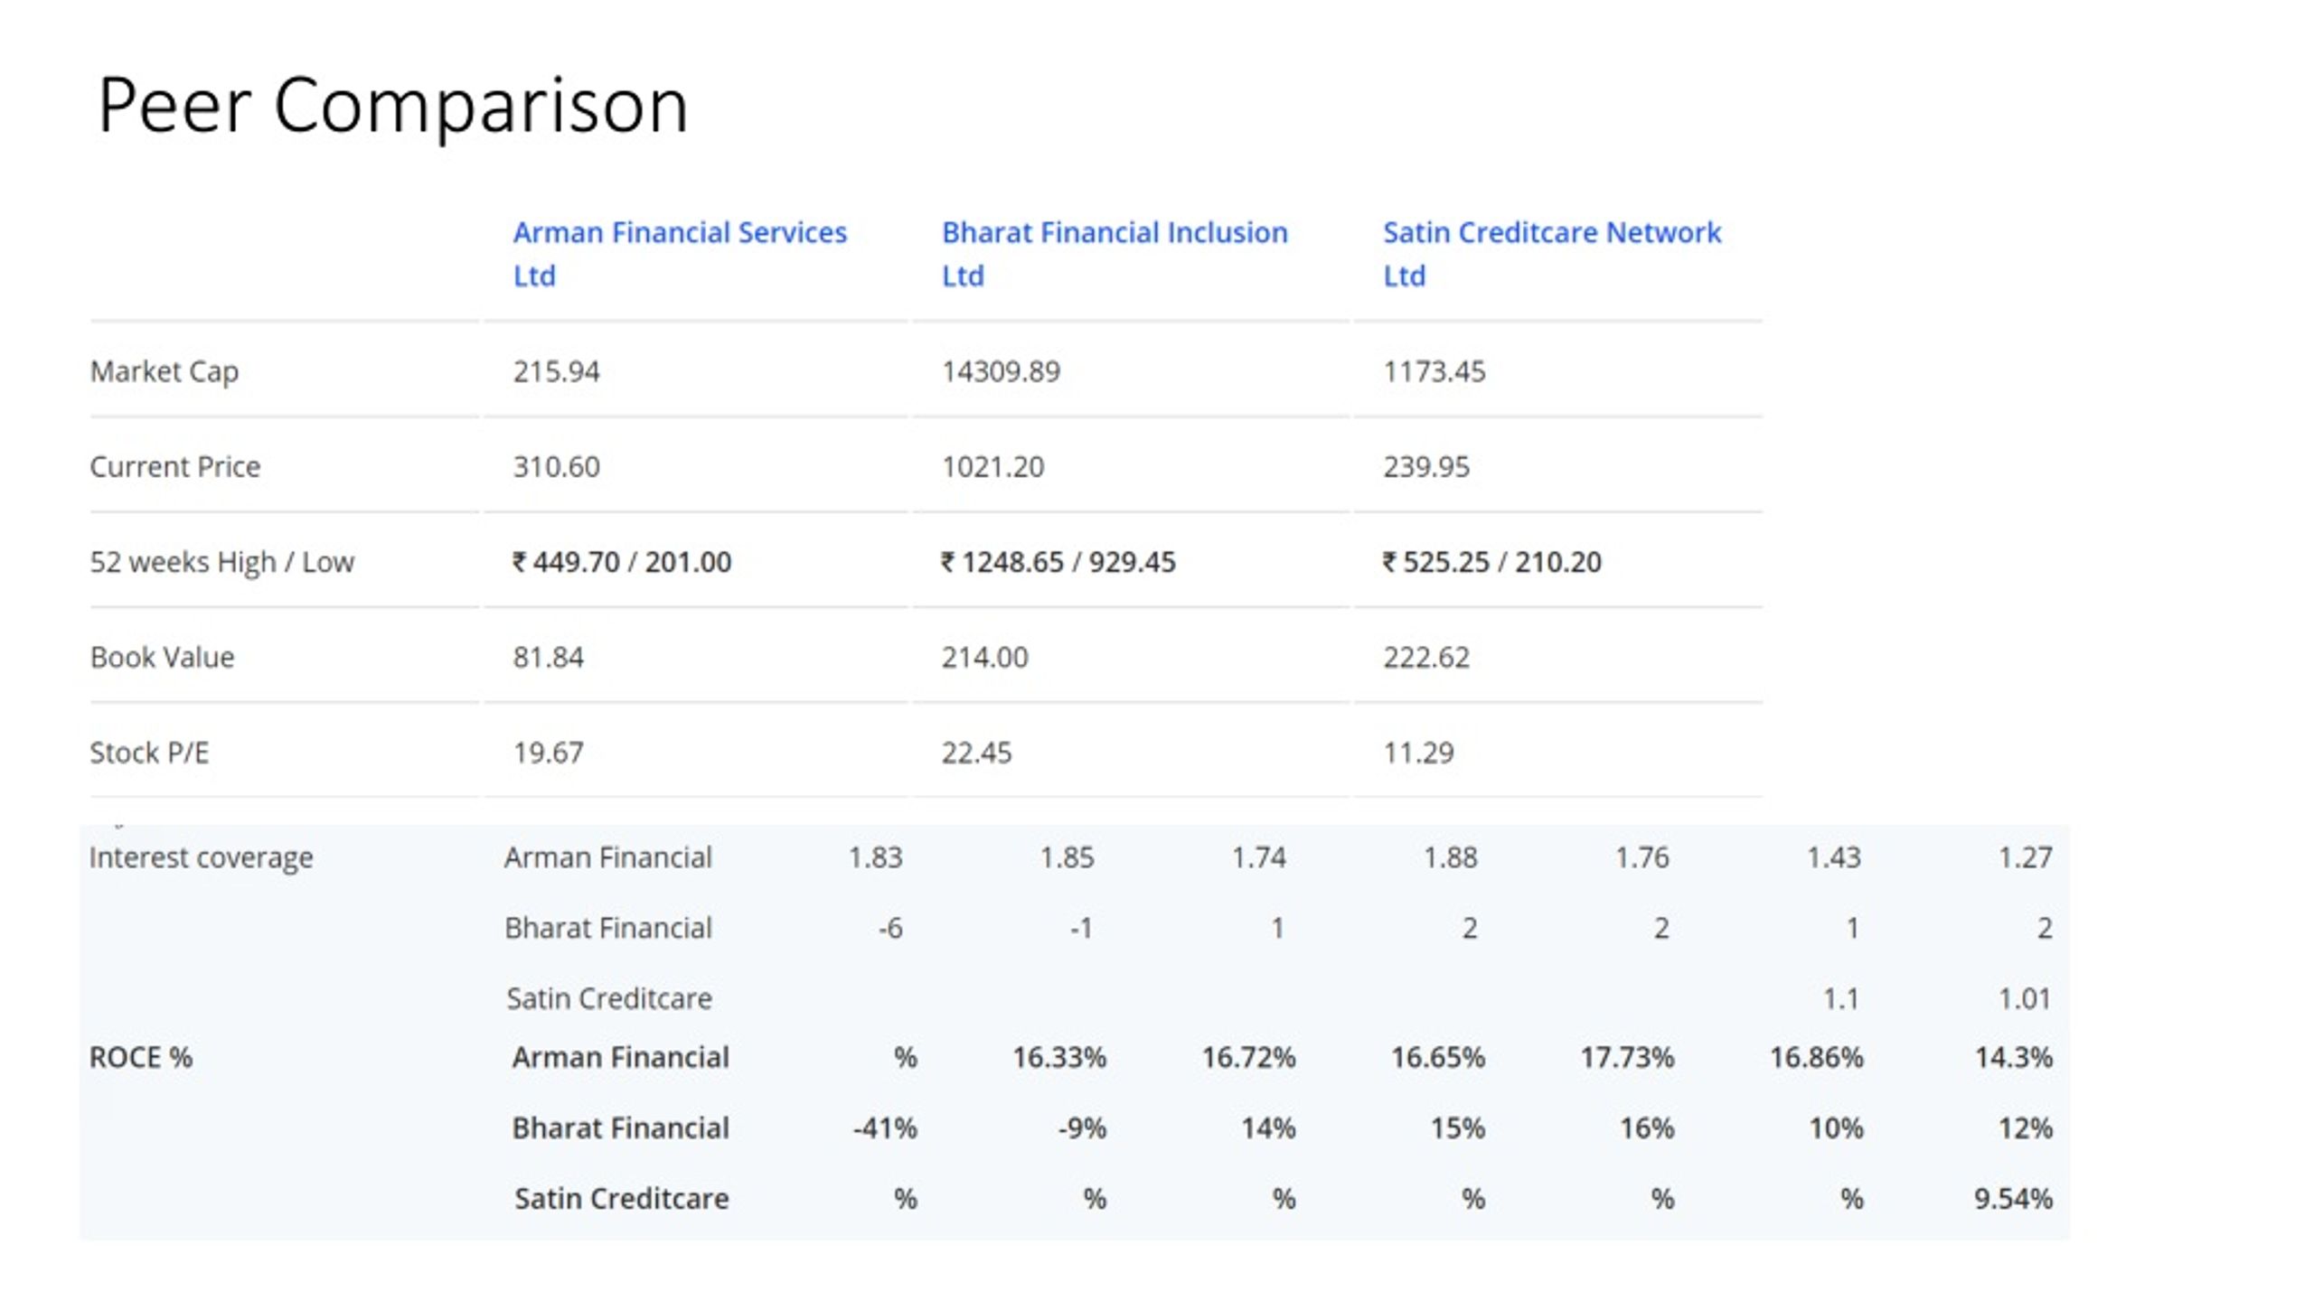This screenshot has height=1301, width=2314.
Task: Click ROCE value 17.73%
Action: (1627, 1057)
